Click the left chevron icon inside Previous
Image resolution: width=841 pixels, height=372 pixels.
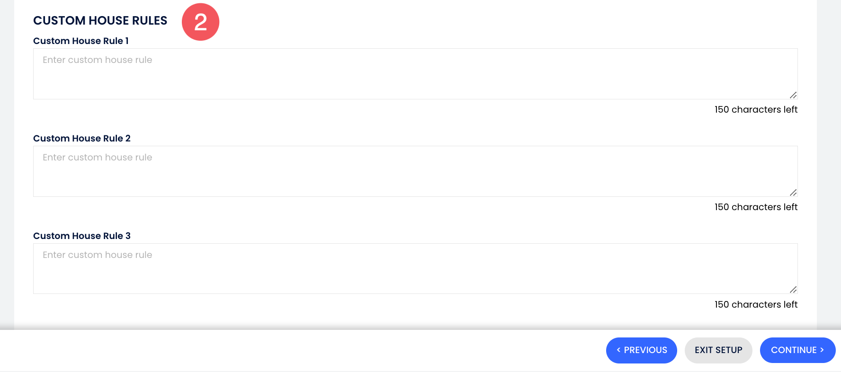(x=618, y=350)
